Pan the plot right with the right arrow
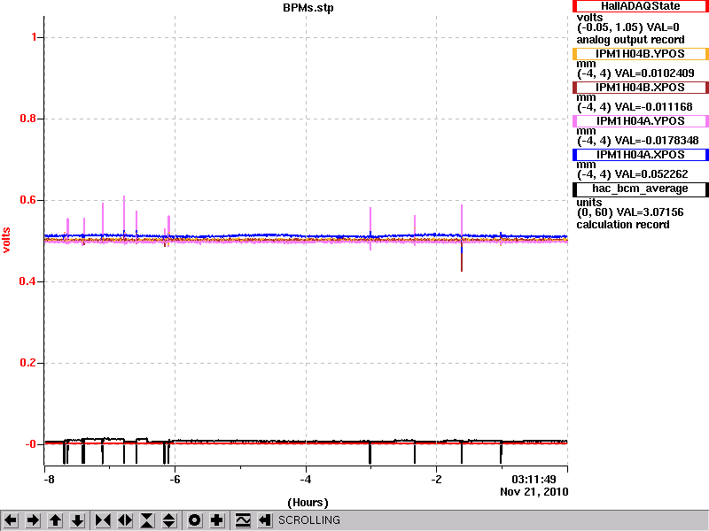Screen dimensions: 709x531 click(x=33, y=520)
